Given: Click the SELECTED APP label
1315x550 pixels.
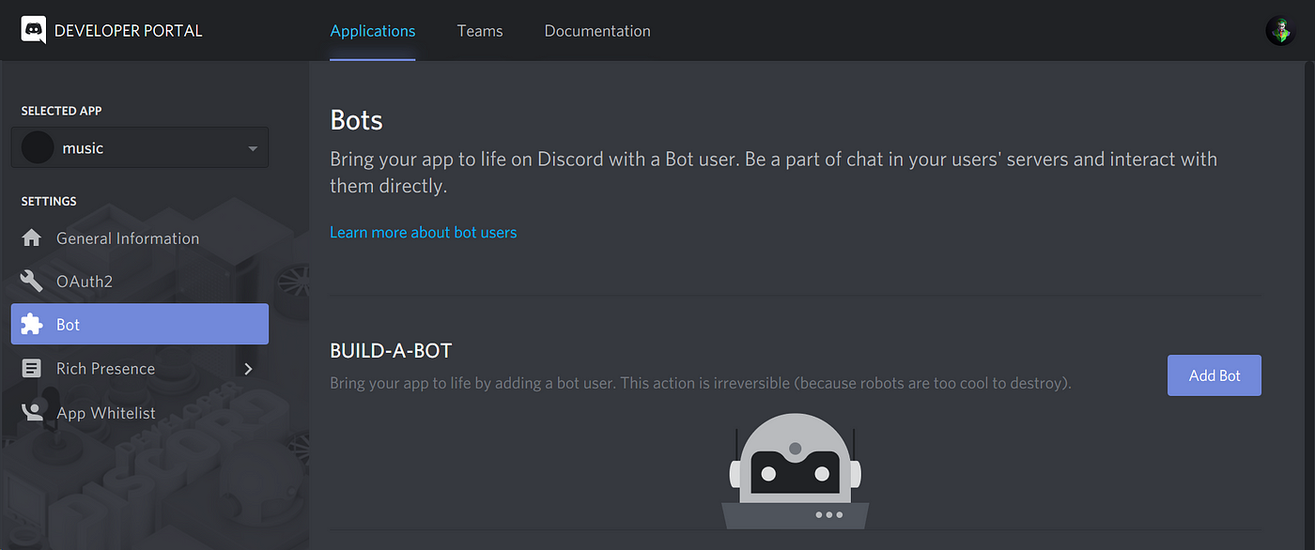Looking at the screenshot, I should click(x=62, y=111).
